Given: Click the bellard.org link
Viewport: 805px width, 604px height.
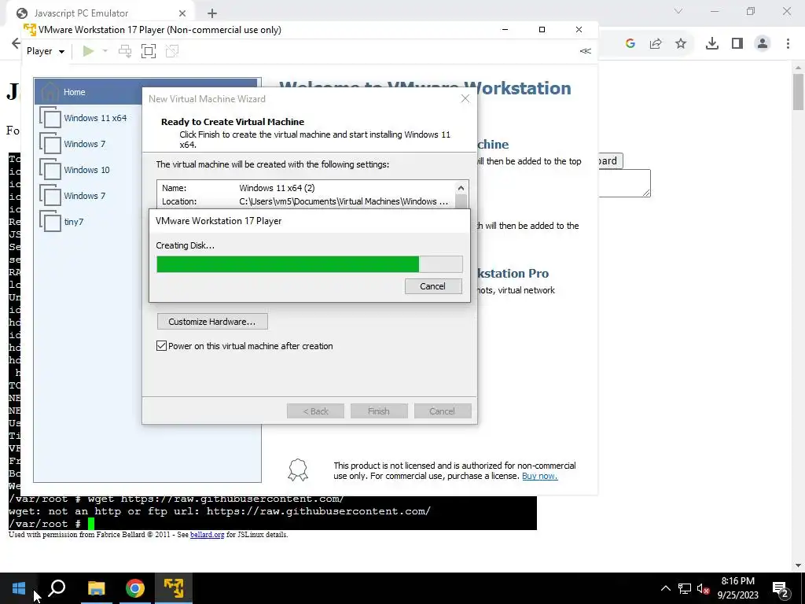Looking at the screenshot, I should coord(207,535).
